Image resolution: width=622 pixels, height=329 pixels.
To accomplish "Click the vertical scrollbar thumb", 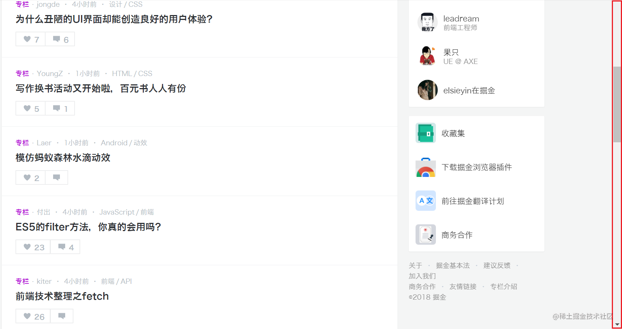I will tap(617, 104).
